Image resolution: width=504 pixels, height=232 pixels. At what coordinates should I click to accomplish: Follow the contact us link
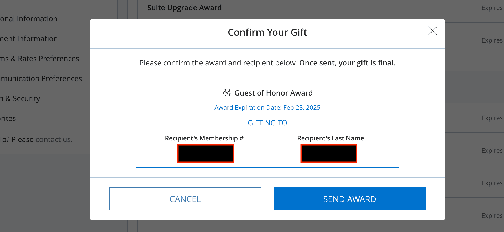coord(54,140)
